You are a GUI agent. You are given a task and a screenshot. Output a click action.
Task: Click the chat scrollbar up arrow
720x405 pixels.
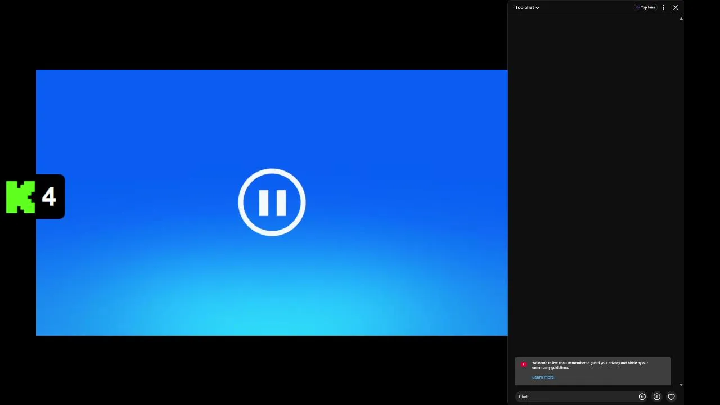point(681,19)
